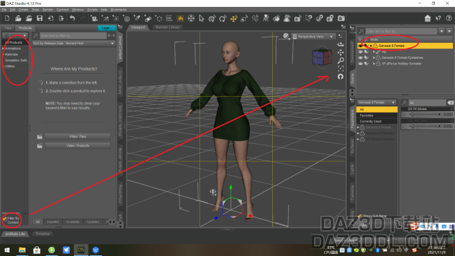Expand Genesis 8 Female Eyelashes node

[x=374, y=57]
